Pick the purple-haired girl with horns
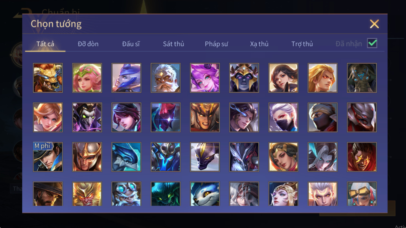 coord(205,78)
